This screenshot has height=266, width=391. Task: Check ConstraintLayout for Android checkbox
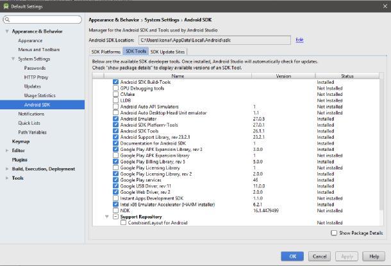pos(123,223)
